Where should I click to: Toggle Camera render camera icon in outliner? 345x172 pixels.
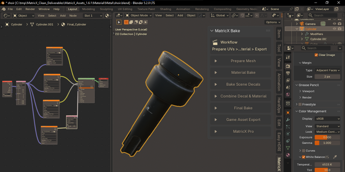coord(340,24)
